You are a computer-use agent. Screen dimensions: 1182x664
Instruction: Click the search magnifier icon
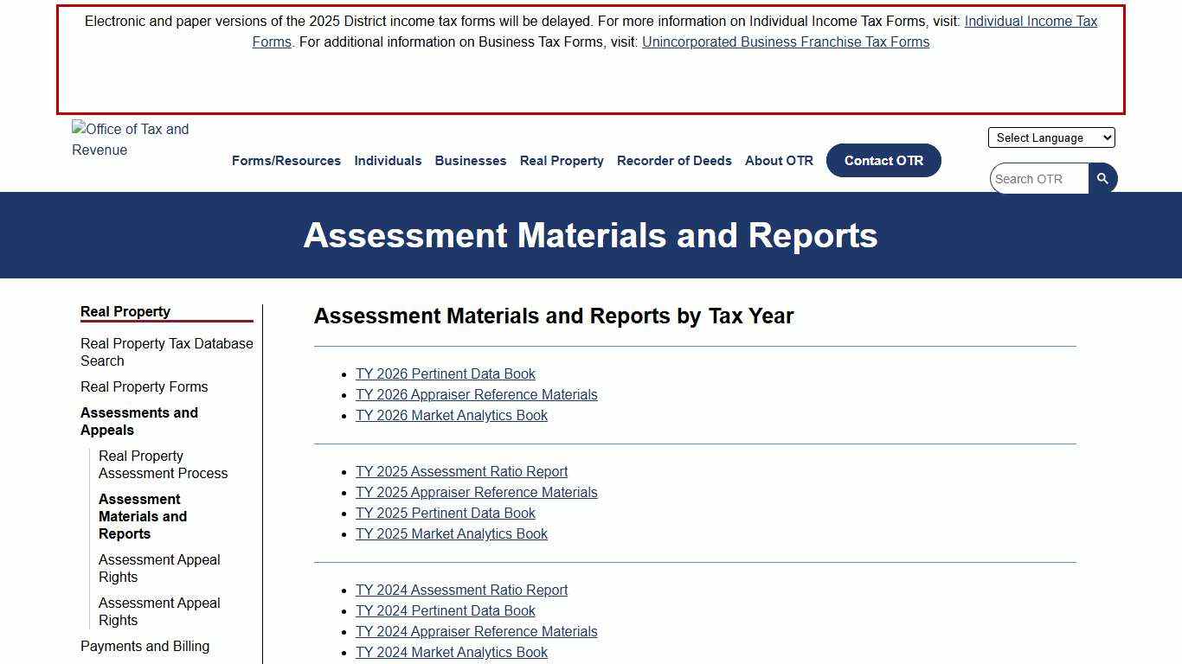(1102, 178)
